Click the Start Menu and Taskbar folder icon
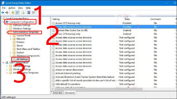The width and height of the screenshot is (177, 99). (x=14, y=49)
